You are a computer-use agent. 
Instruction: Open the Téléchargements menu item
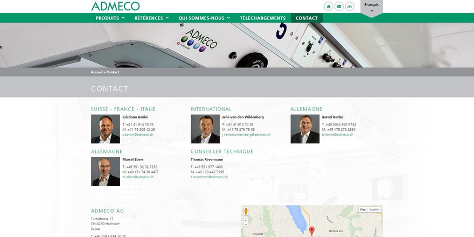[263, 18]
